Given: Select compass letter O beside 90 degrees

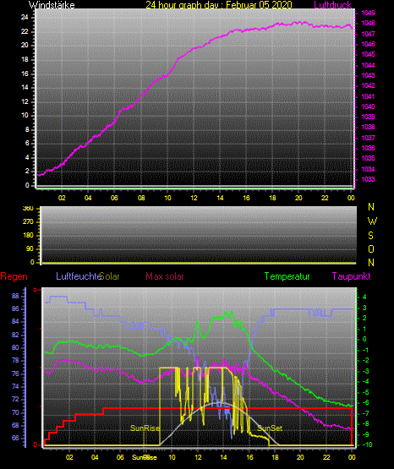Looking at the screenshot, I should coord(371,249).
